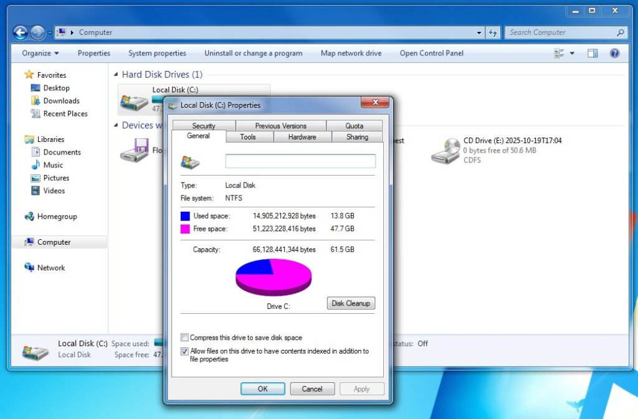Viewport: 638px width, 419px height.
Task: Open the Organize dropdown menu
Action: coord(40,54)
